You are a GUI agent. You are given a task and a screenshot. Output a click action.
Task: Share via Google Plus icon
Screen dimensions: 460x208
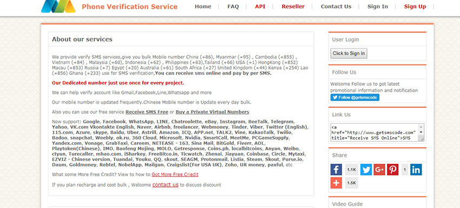pyautogui.click(x=379, y=170)
